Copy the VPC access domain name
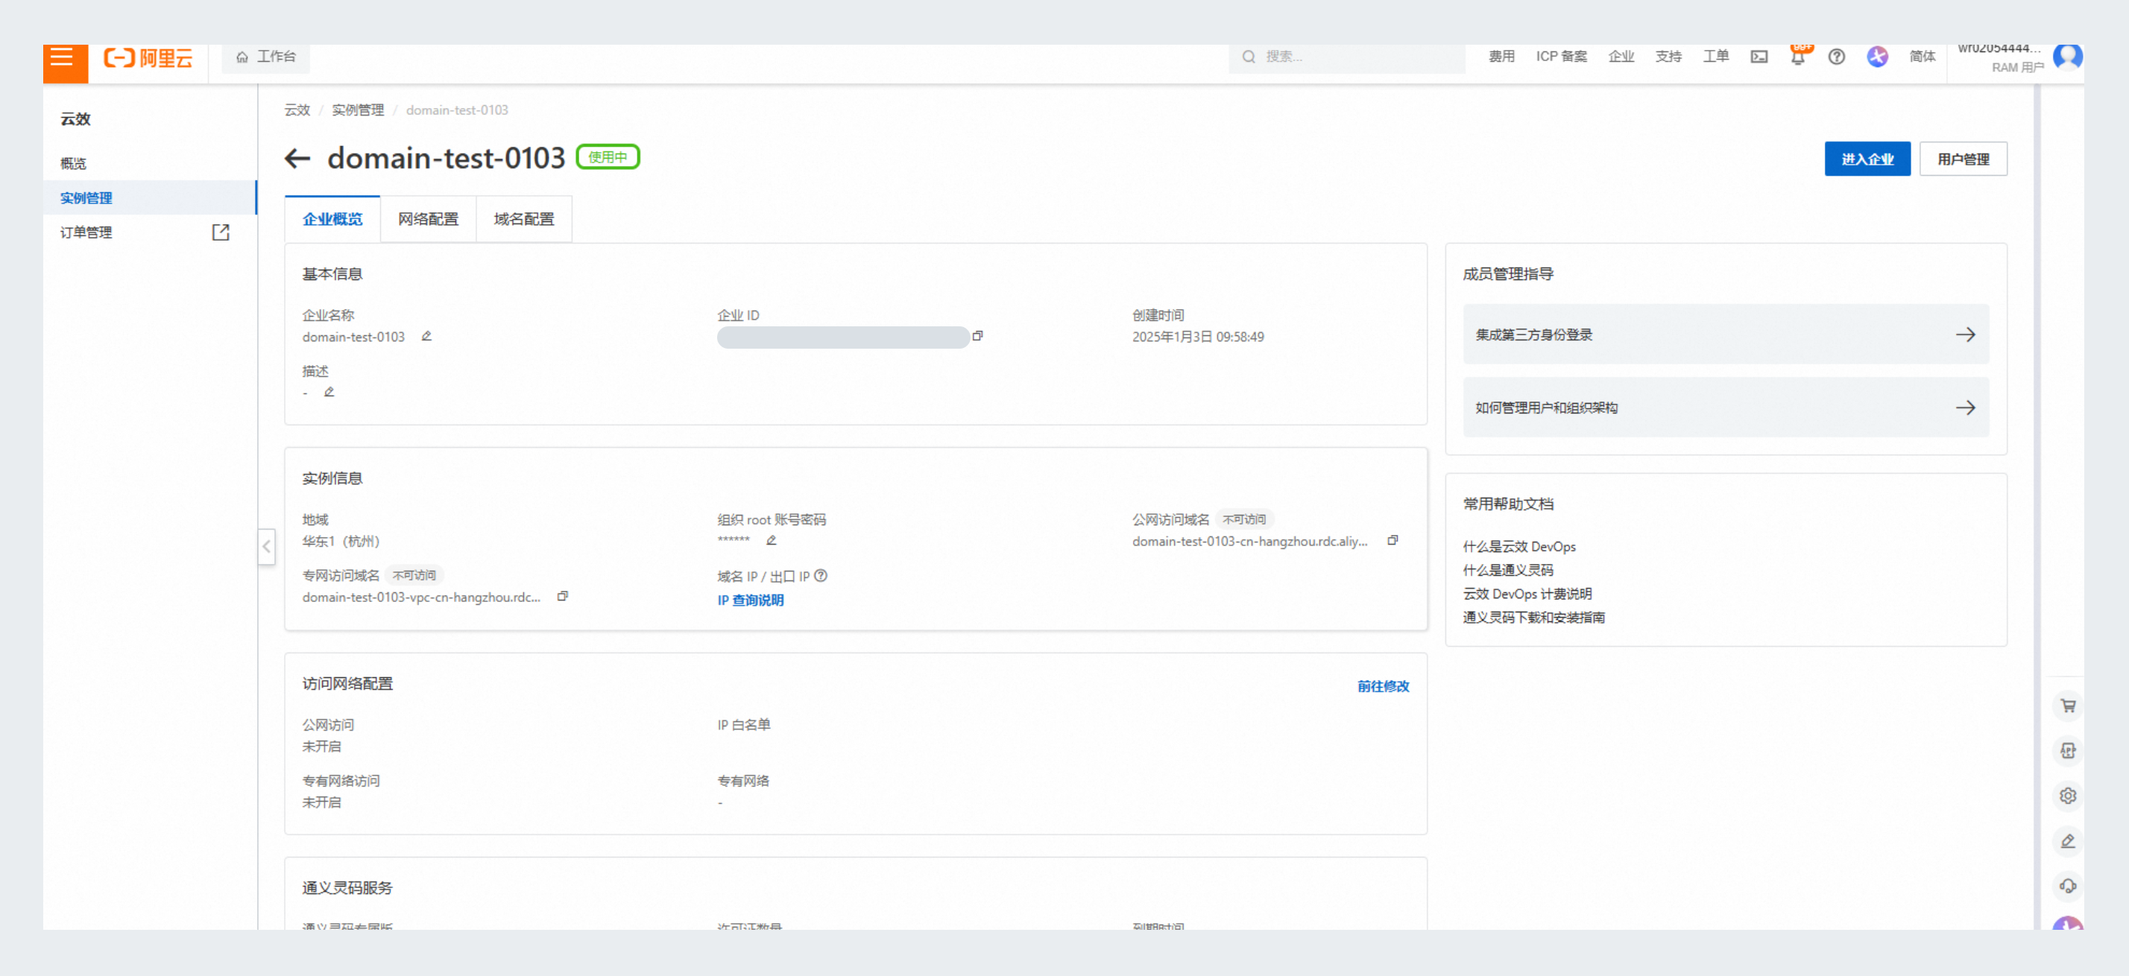Viewport: 2129px width, 976px height. coord(562,596)
